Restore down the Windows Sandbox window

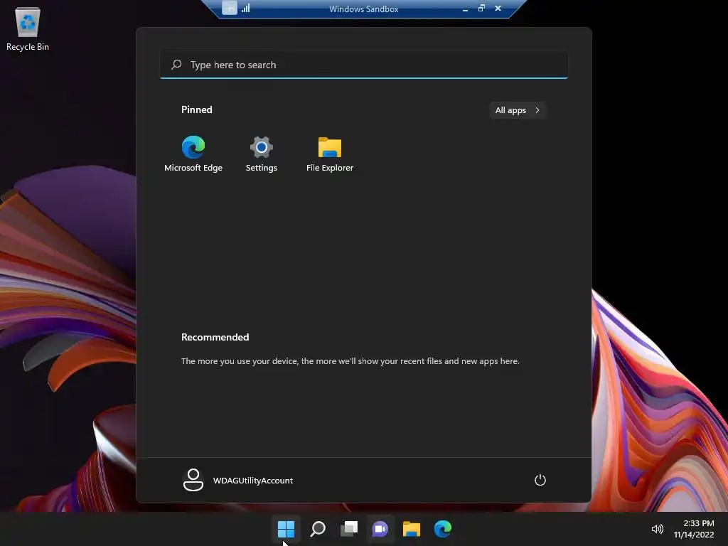(x=481, y=8)
